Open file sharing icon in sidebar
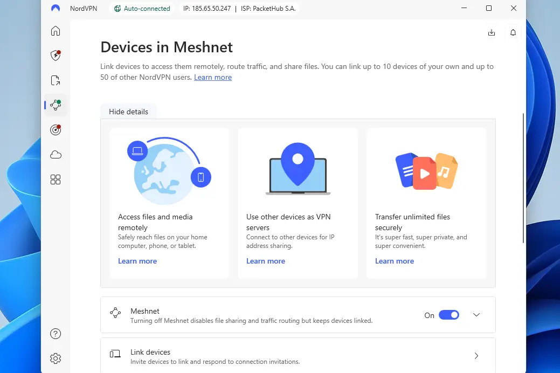 point(56,80)
